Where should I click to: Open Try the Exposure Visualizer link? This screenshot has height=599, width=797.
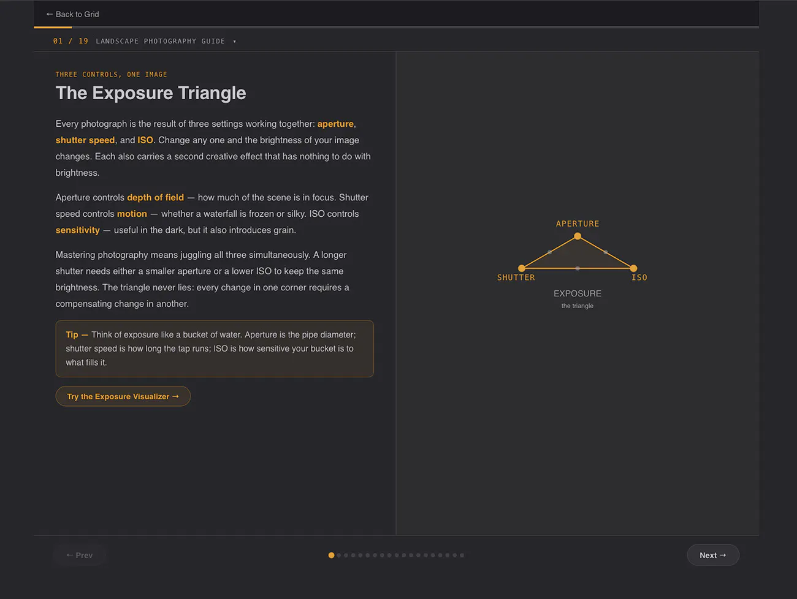[x=123, y=396]
